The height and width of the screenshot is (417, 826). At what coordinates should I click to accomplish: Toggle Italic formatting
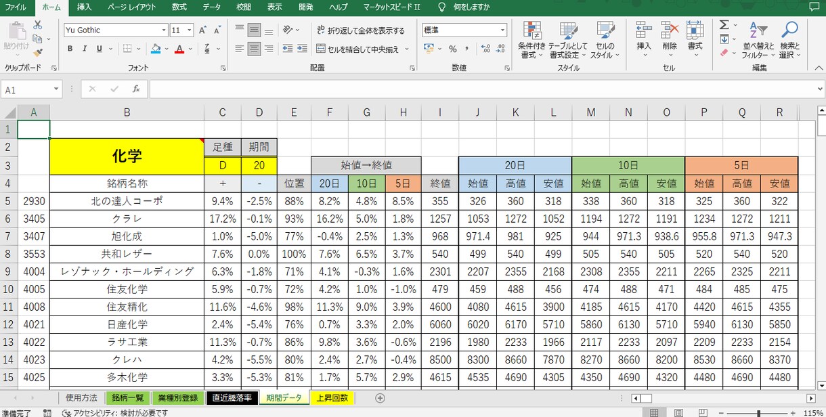click(x=85, y=49)
